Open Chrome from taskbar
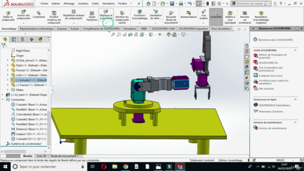Image resolution: width=304 pixels, height=171 pixels. click(125, 167)
